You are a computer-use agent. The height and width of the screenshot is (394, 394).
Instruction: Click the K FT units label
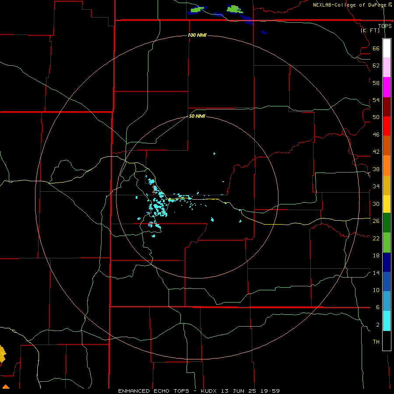point(370,30)
